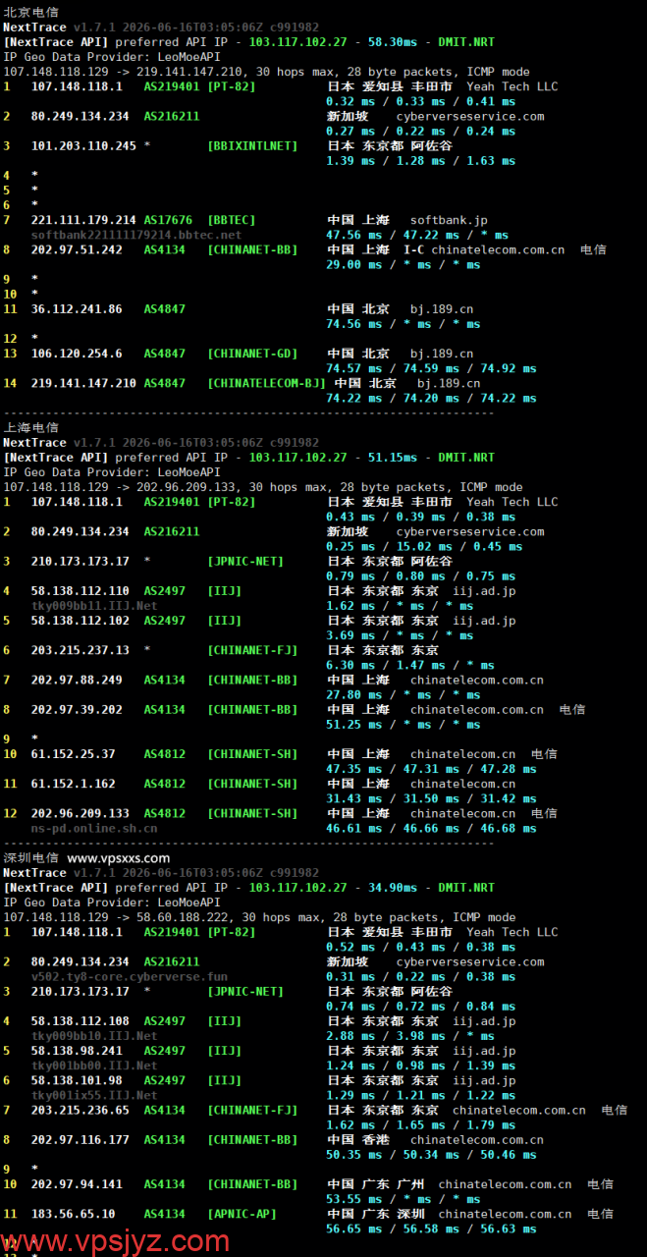Select the 58.30ms API latency value
The width and height of the screenshot is (647, 1257).
click(393, 42)
